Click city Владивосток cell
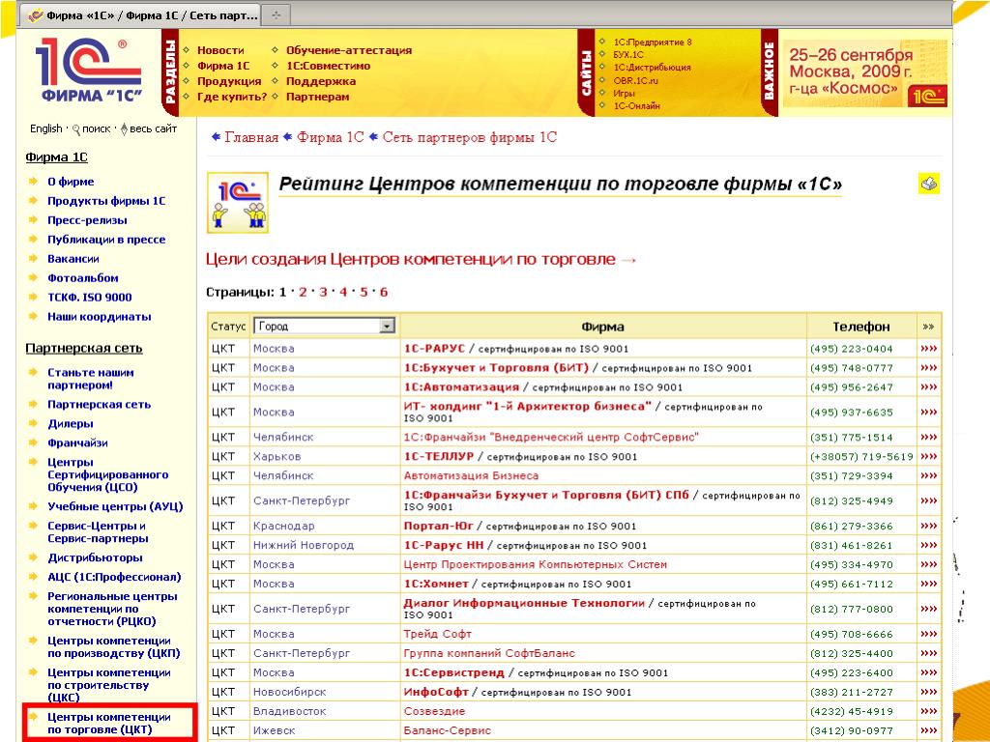990x742 pixels. coord(290,711)
